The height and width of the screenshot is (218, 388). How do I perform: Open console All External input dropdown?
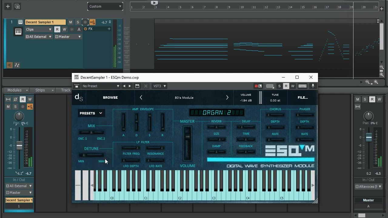click(19, 186)
